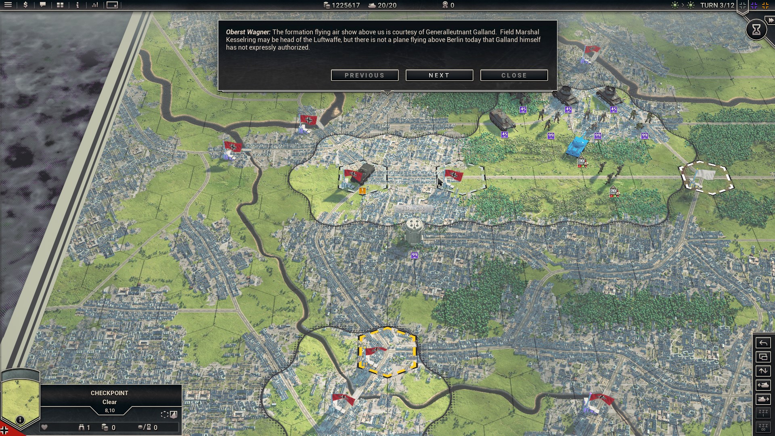Viewport: 775px width, 436px height.
Task: Click the prestige amount 1225617
Action: (346, 5)
